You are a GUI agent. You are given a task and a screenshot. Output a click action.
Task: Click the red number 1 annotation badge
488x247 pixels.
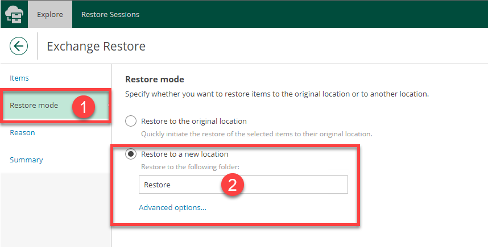click(83, 106)
